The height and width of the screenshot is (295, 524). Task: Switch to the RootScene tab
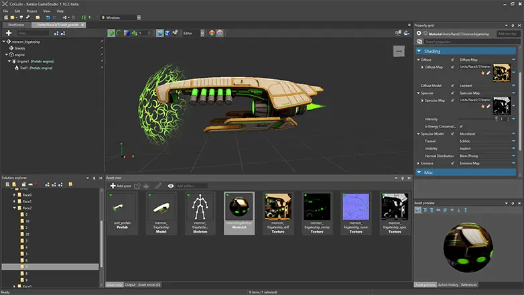16,25
